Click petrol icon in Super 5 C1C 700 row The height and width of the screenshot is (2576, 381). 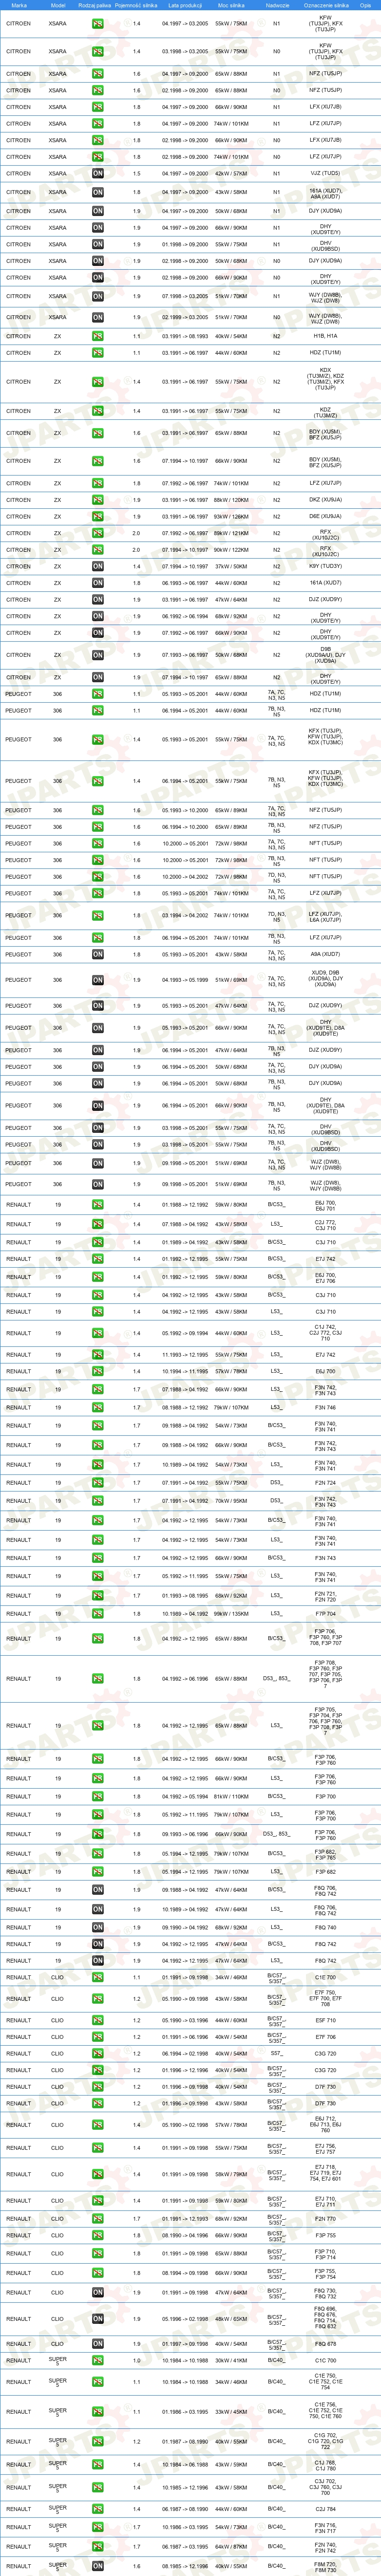98,2361
